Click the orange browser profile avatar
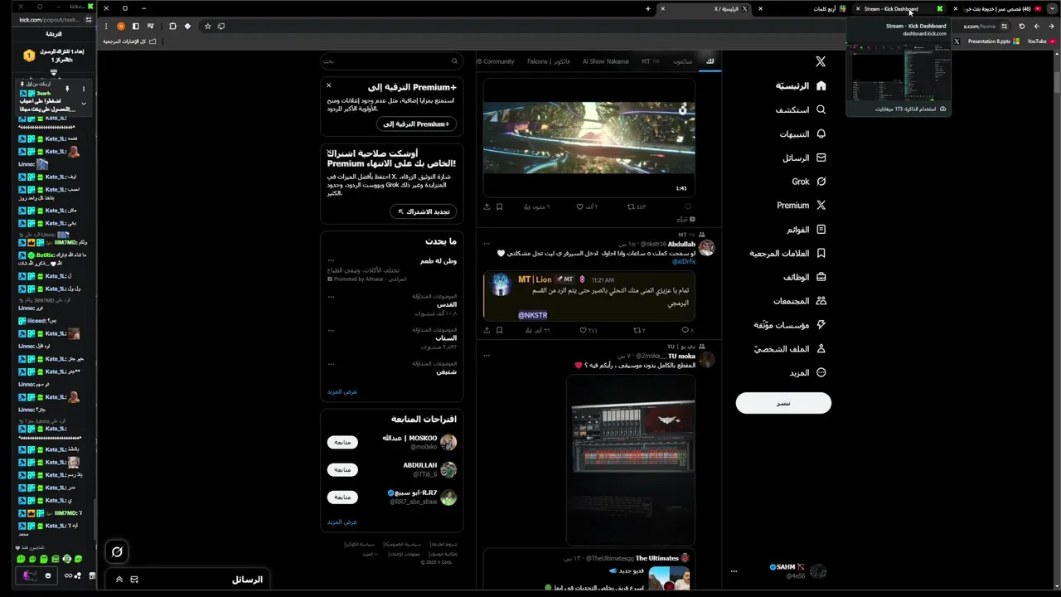 coord(121,26)
